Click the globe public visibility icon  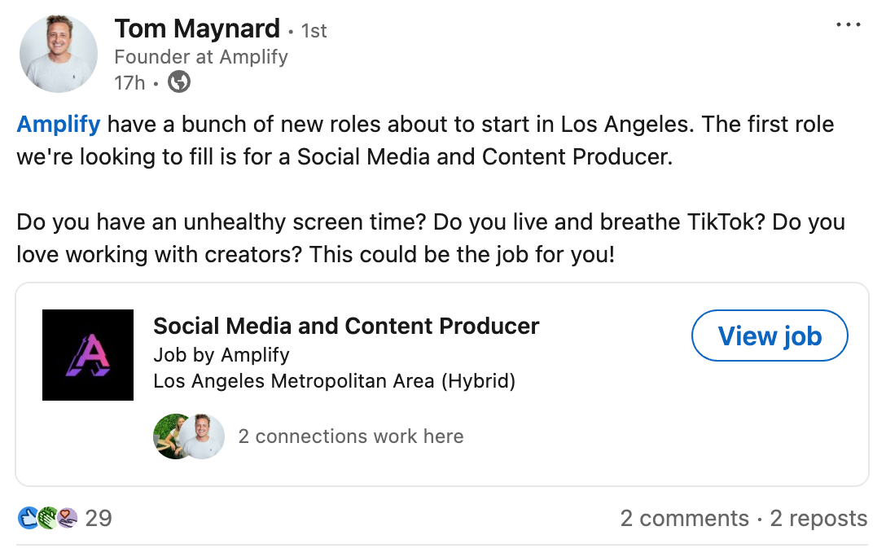[179, 82]
